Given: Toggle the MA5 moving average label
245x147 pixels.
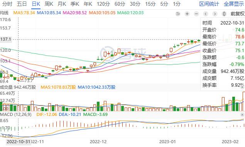Looking at the screenshot, I should 24,13.
